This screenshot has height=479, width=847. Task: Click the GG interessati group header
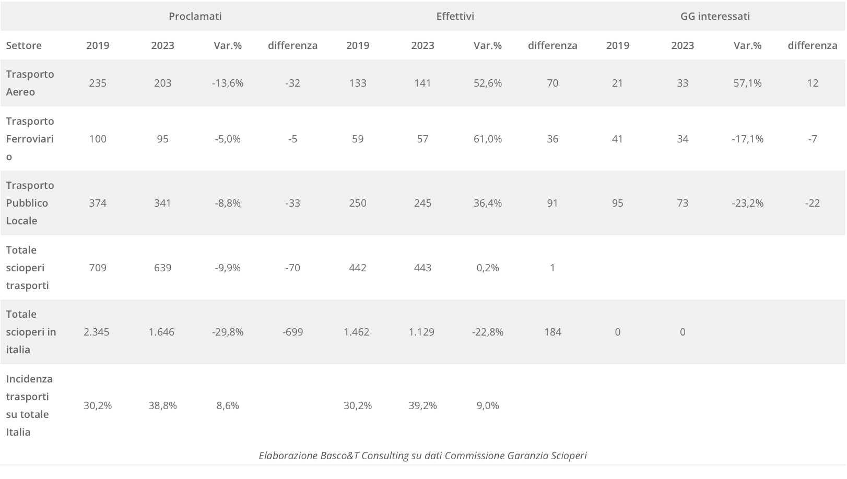pos(714,16)
